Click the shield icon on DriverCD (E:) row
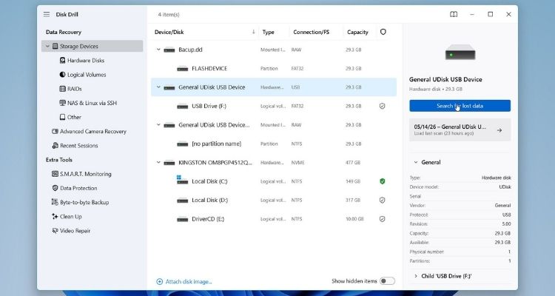 pos(383,219)
